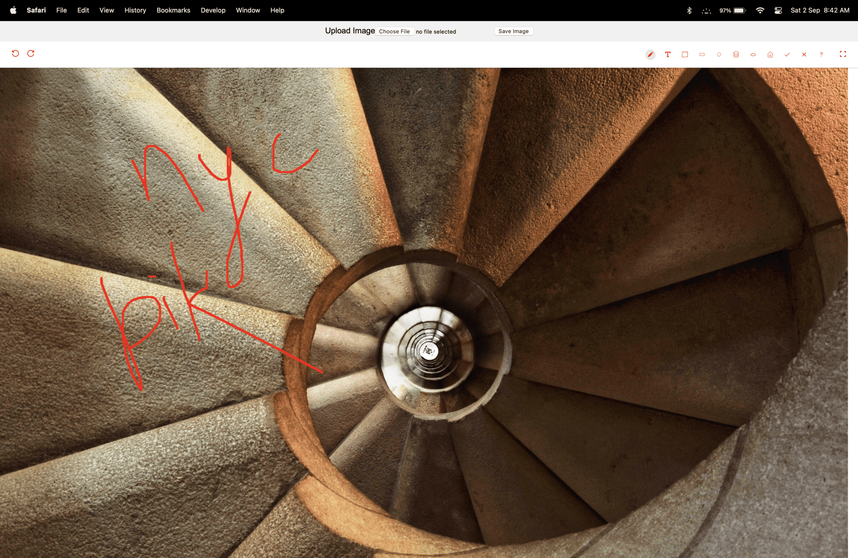858x558 pixels.
Task: Undo the last drawing stroke
Action: pyautogui.click(x=15, y=54)
